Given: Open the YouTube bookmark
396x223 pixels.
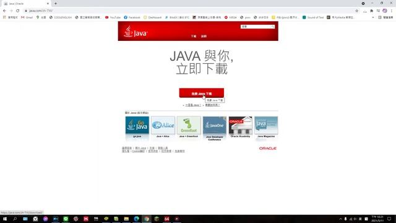Looking at the screenshot, I should point(113,17).
